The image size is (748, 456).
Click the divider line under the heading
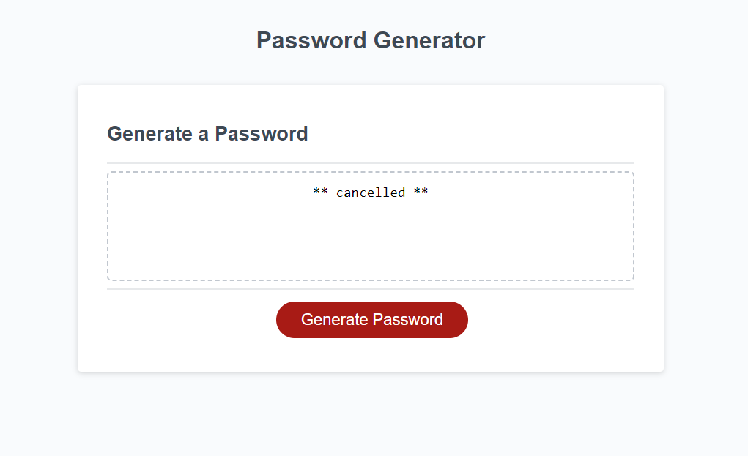pyautogui.click(x=370, y=162)
